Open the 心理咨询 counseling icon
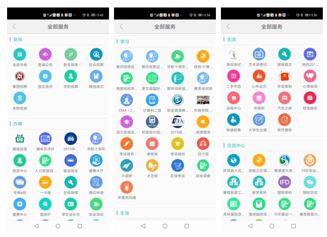The image size is (327, 237). click(310, 76)
